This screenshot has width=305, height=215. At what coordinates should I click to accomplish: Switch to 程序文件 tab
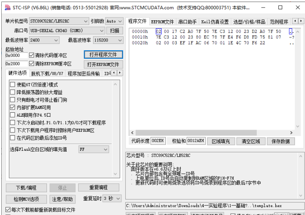(137, 21)
